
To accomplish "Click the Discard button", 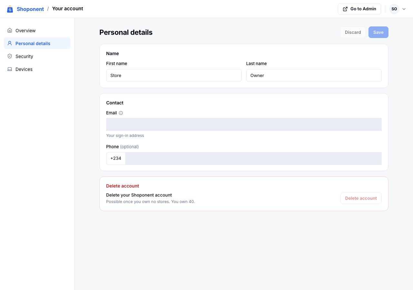I will (353, 32).
